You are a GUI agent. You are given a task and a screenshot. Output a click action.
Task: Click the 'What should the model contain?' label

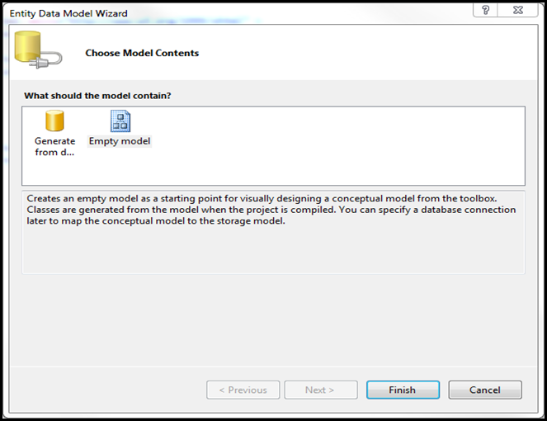pyautogui.click(x=97, y=96)
